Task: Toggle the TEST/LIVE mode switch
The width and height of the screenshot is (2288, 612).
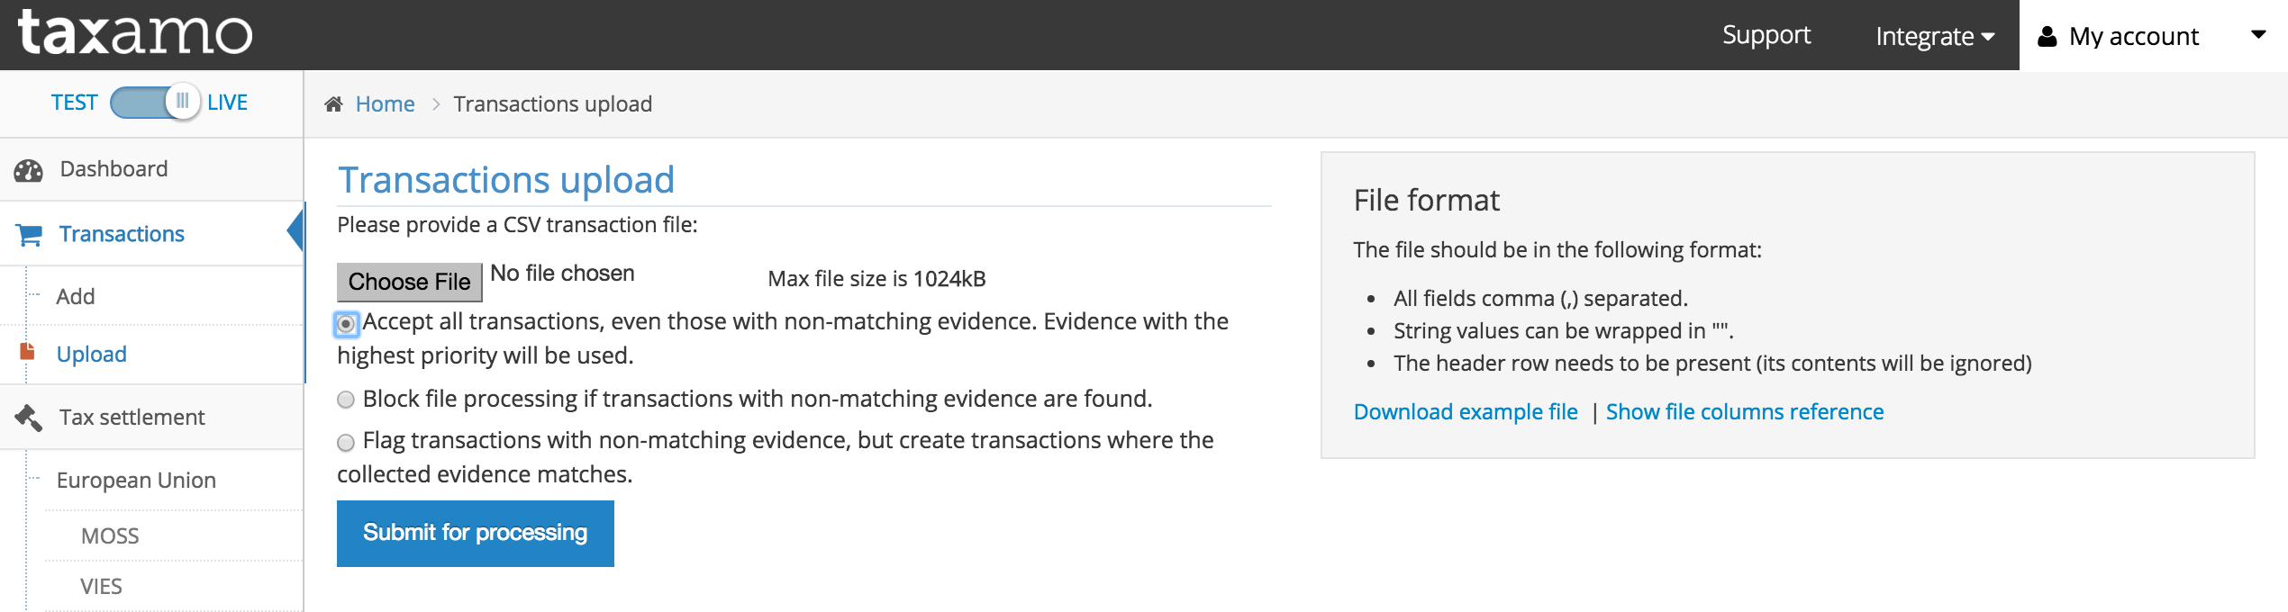Action: tap(155, 102)
